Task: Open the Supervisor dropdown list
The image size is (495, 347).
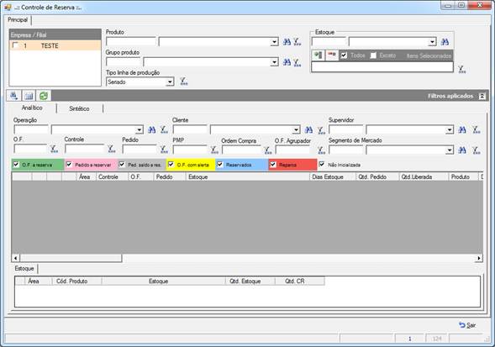Action: click(x=450, y=129)
